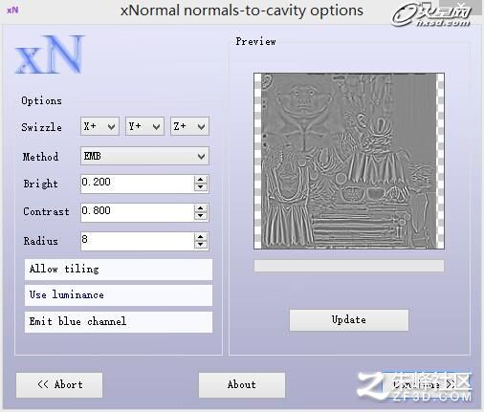The image size is (484, 412).
Task: Open the Y+ swizzle dropdown
Action: click(x=144, y=126)
